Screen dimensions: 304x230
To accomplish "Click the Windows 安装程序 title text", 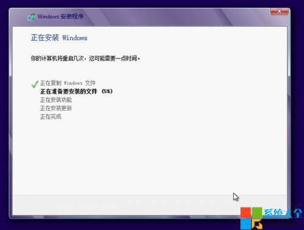I will pyautogui.click(x=60, y=16).
